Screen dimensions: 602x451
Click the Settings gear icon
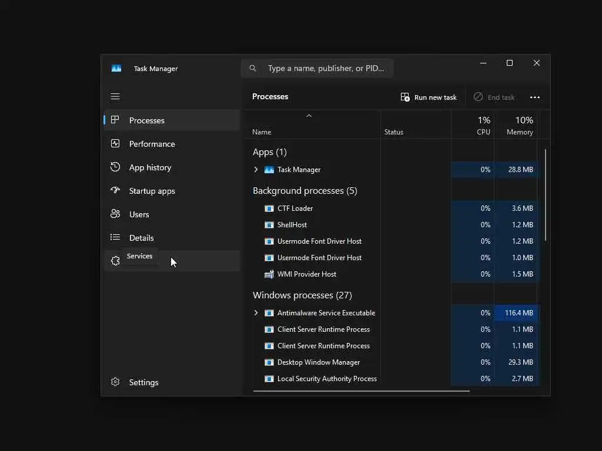pos(115,382)
